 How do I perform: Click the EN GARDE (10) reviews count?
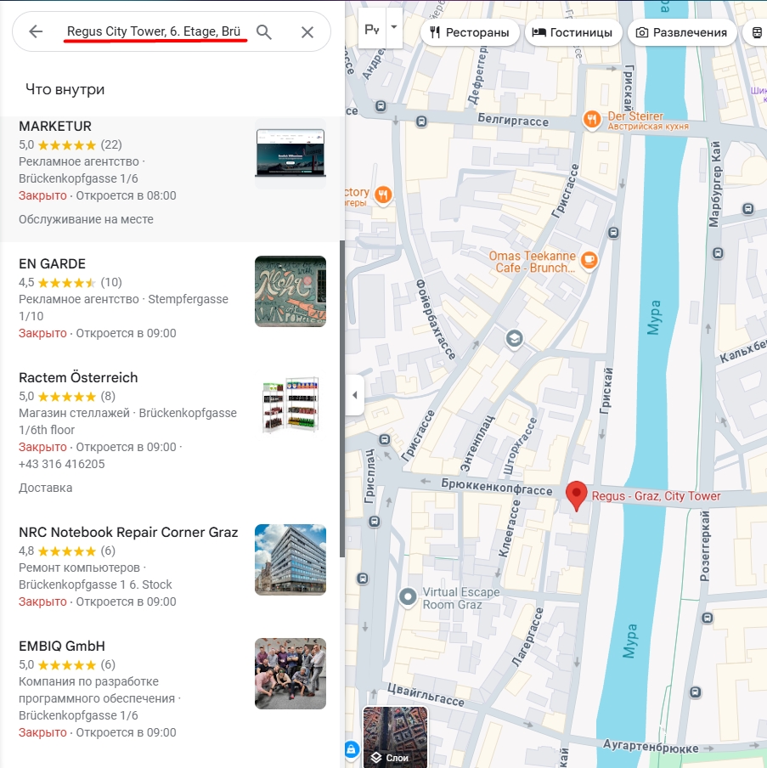111,283
